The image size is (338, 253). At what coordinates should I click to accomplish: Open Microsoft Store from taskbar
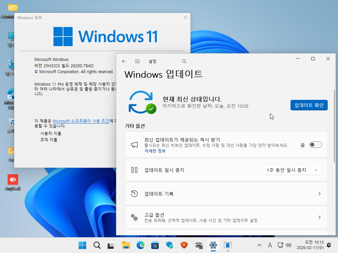[x=155, y=245]
